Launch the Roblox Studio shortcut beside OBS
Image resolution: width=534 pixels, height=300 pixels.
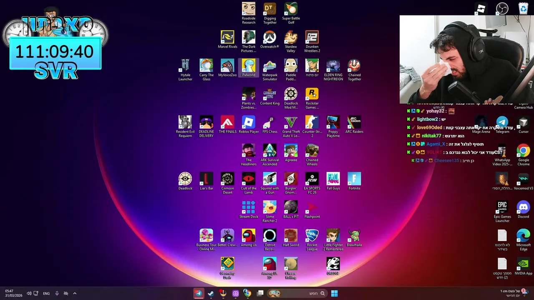(x=481, y=8)
